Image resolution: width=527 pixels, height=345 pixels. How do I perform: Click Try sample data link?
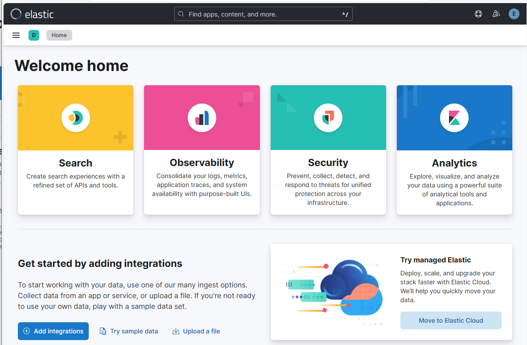point(129,331)
